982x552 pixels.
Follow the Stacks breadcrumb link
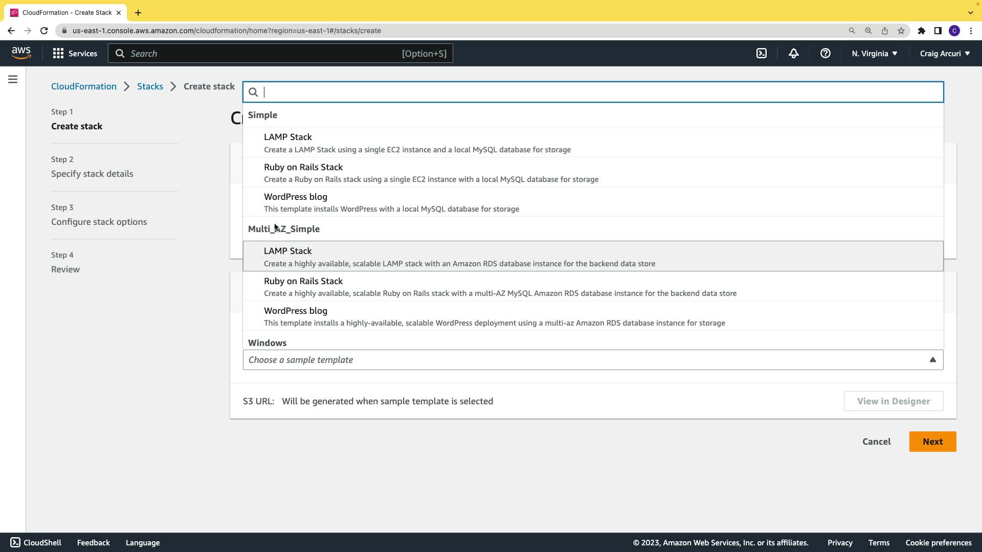click(150, 86)
